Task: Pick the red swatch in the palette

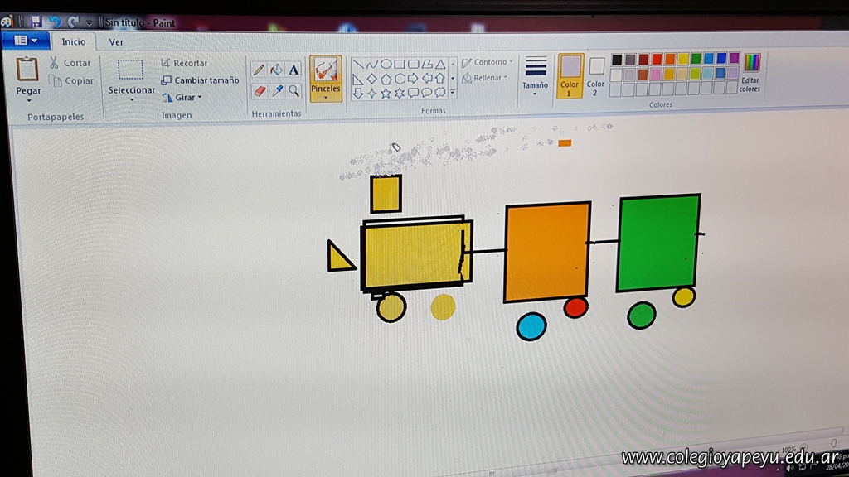Action: 657,59
